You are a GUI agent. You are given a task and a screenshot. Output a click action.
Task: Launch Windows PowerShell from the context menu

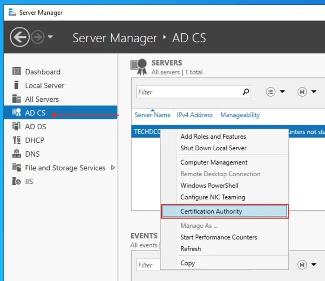(209, 185)
